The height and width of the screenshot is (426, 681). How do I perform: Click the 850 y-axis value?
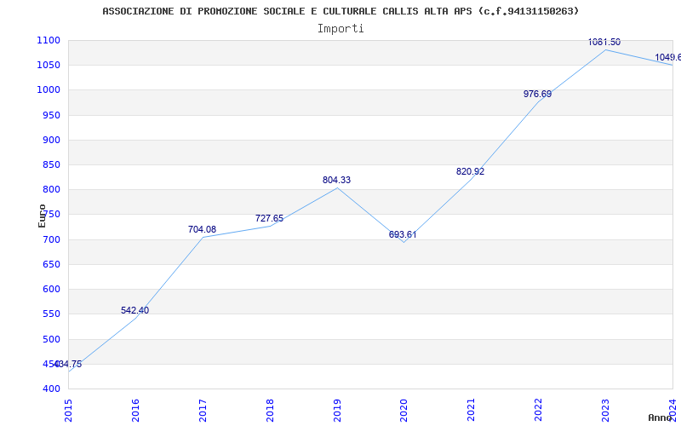coord(51,164)
